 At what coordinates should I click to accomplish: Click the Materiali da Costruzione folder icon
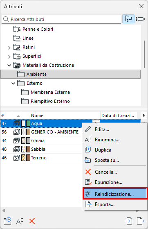[x=16, y=65]
